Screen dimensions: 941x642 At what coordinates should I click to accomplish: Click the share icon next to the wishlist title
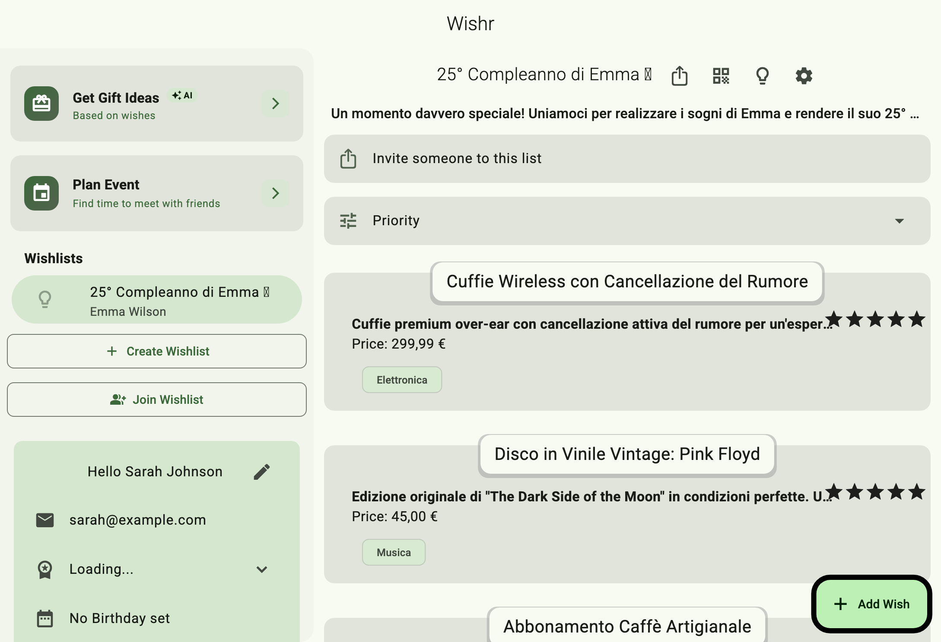(x=679, y=76)
